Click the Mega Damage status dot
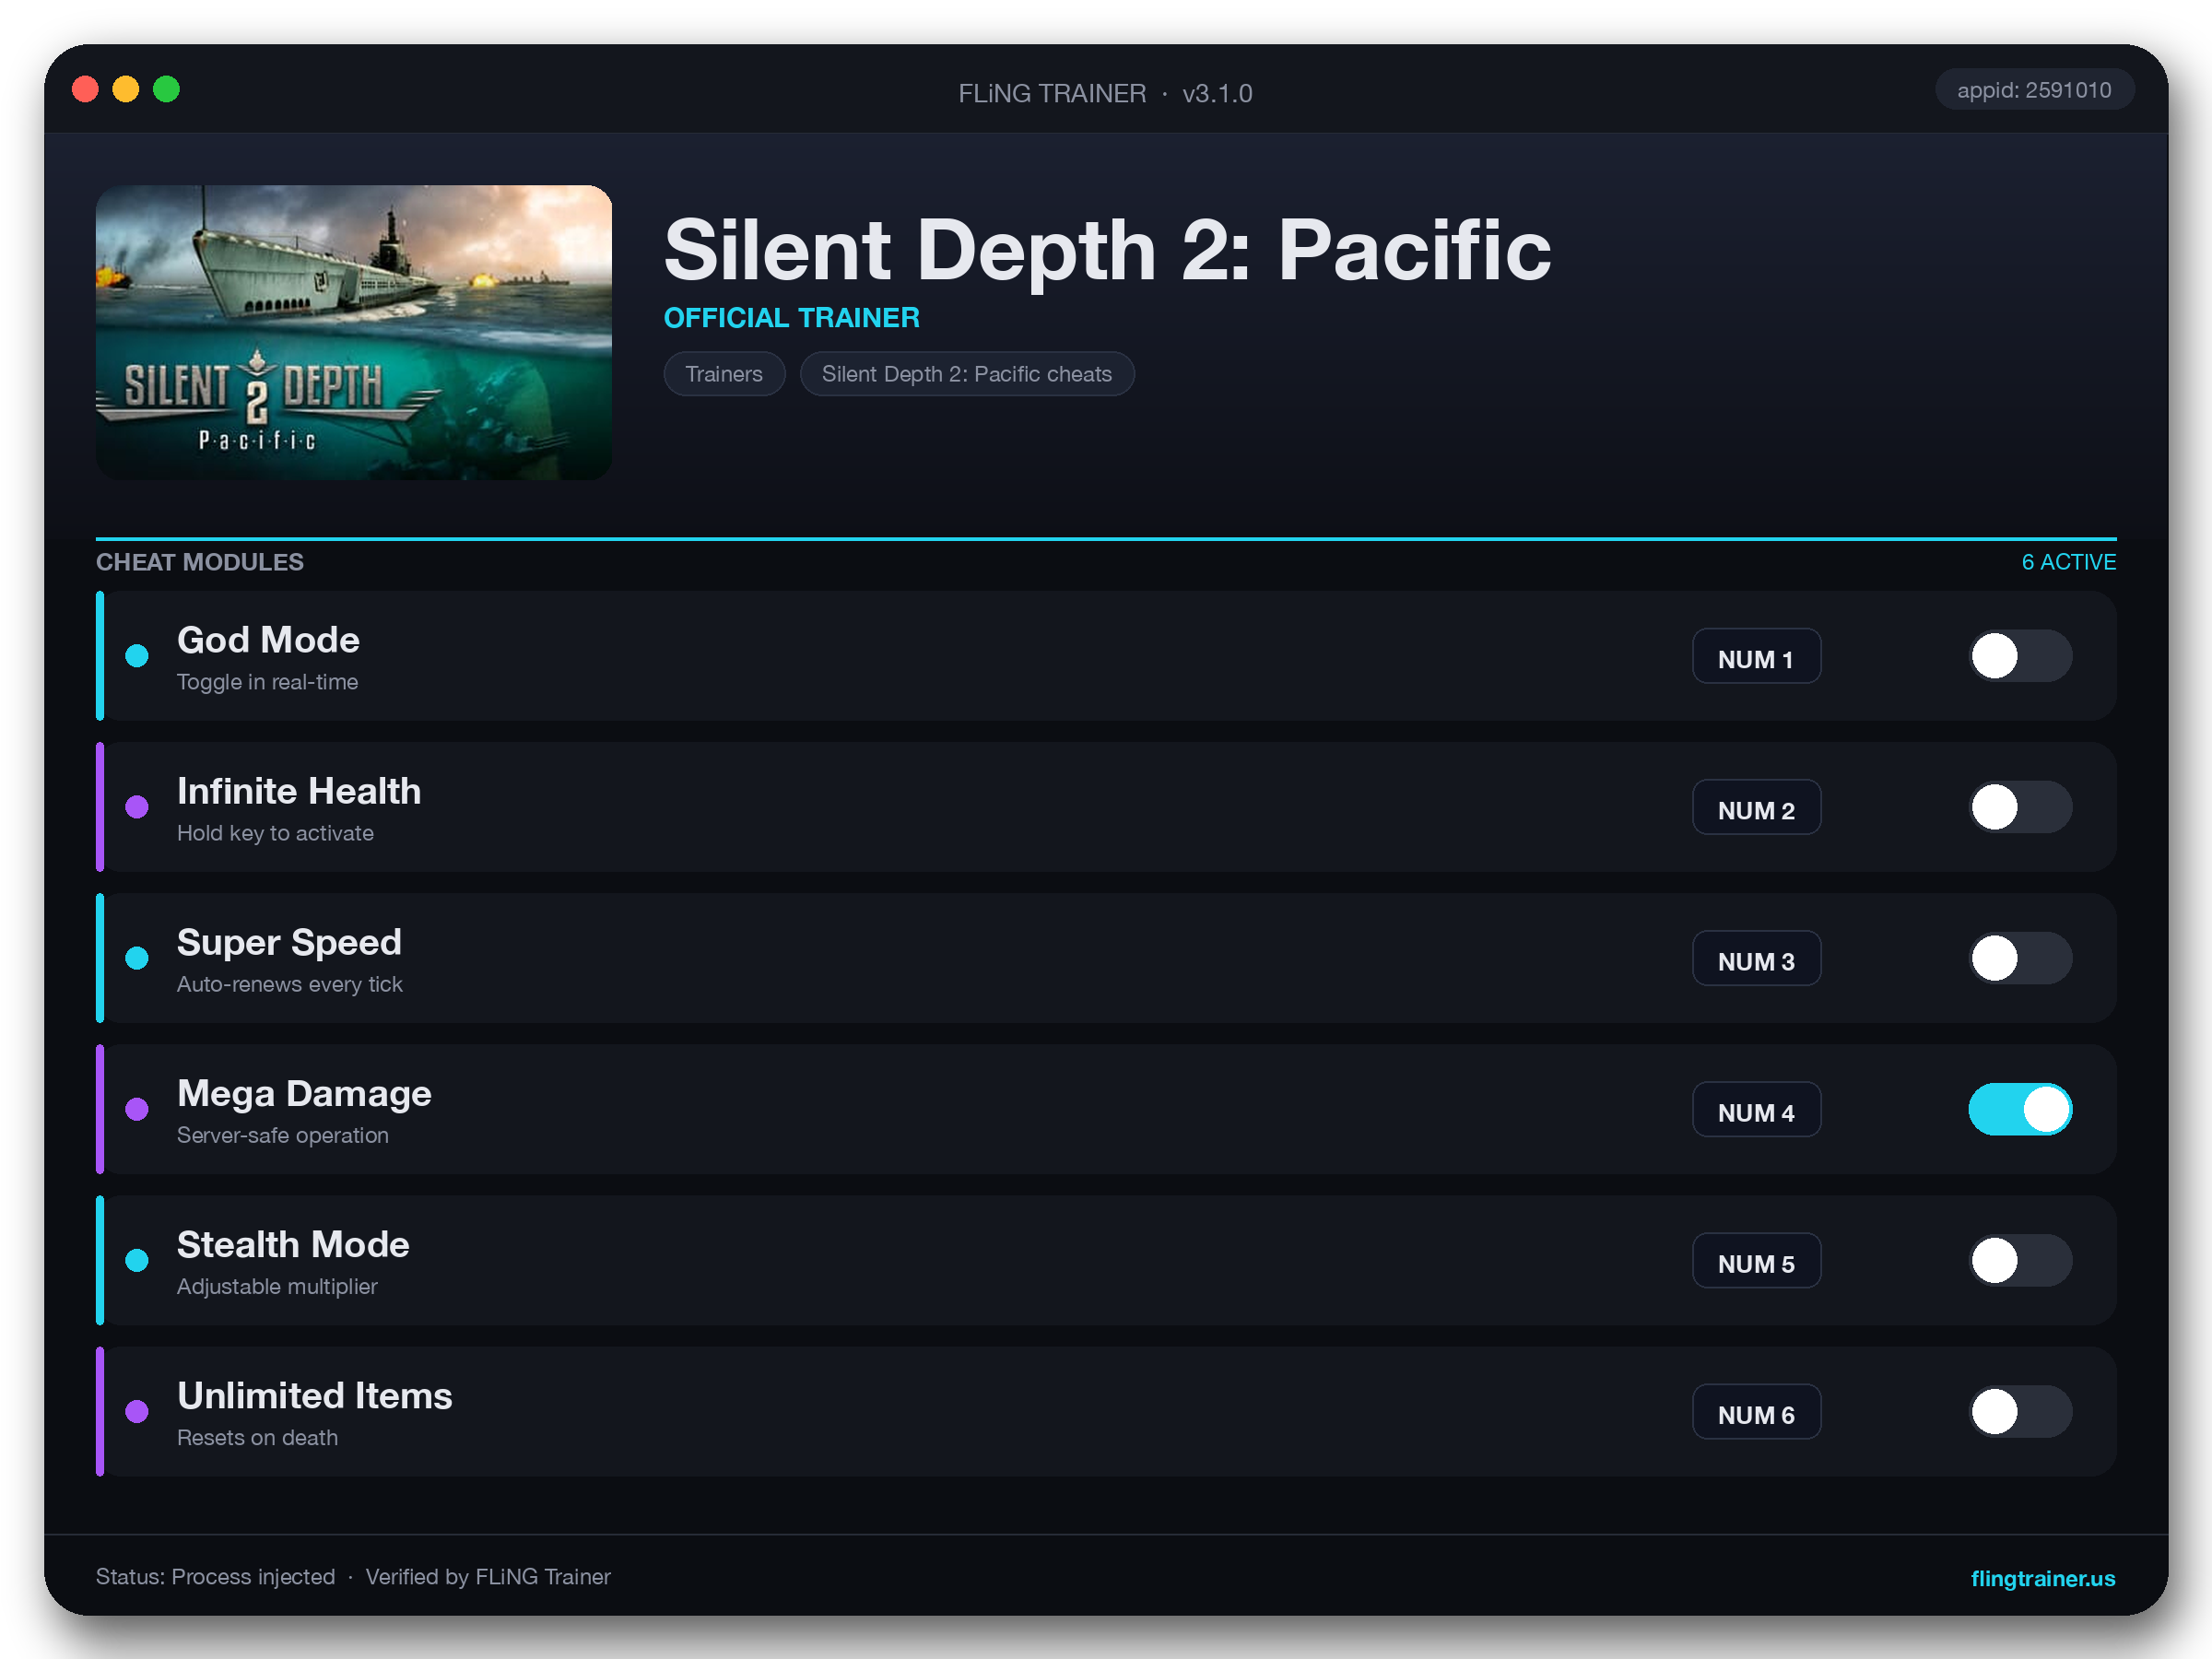 137,1109
